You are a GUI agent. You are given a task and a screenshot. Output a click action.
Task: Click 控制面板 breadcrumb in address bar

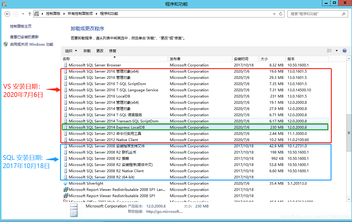[x=53, y=14]
